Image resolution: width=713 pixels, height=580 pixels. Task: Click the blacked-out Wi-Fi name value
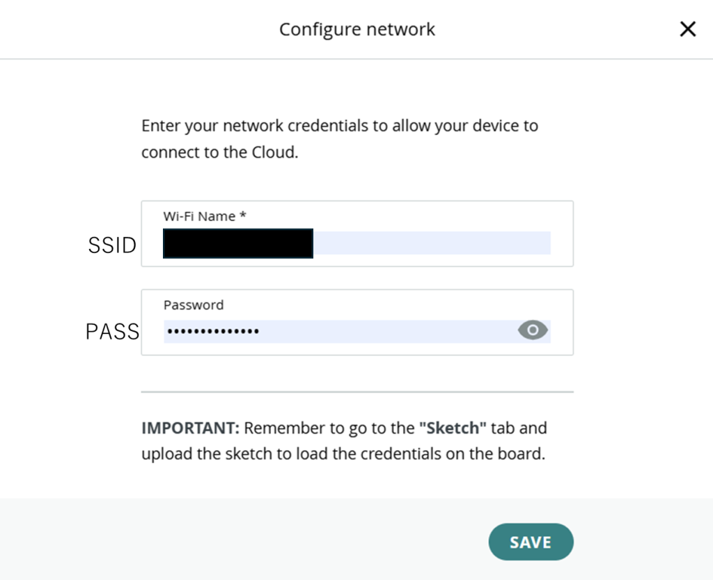click(x=237, y=243)
